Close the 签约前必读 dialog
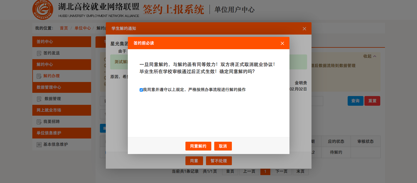Image resolution: width=417 pixels, height=183 pixels. point(282,43)
